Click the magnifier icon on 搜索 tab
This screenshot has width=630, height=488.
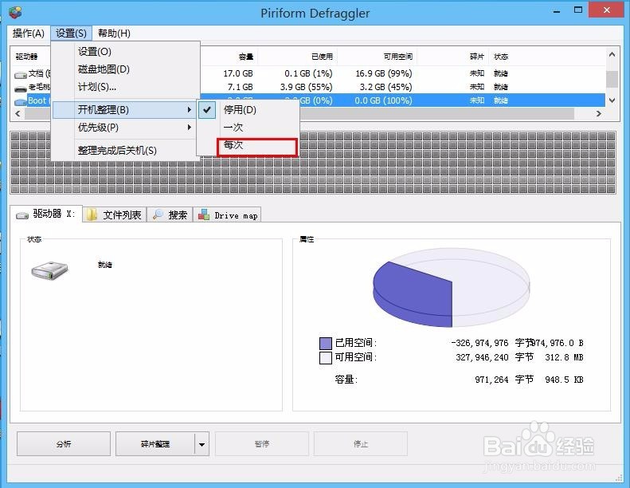click(x=158, y=214)
